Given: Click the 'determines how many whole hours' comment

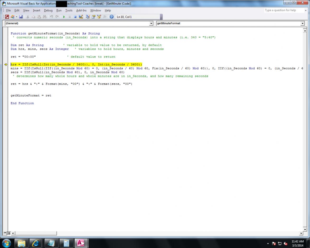Looking at the screenshot, I should click(x=110, y=76).
